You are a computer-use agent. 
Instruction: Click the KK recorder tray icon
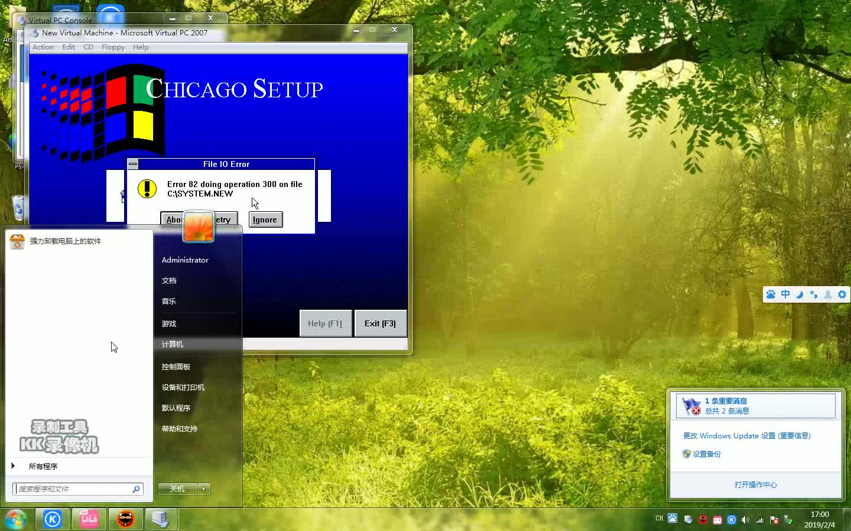click(703, 520)
